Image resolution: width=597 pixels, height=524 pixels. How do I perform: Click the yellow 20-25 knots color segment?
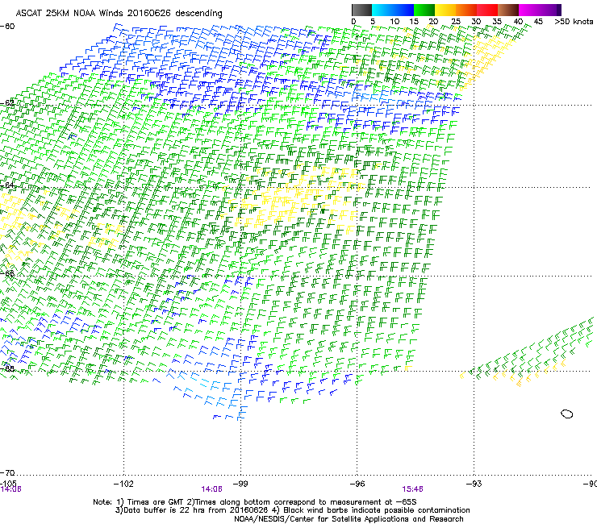445,10
